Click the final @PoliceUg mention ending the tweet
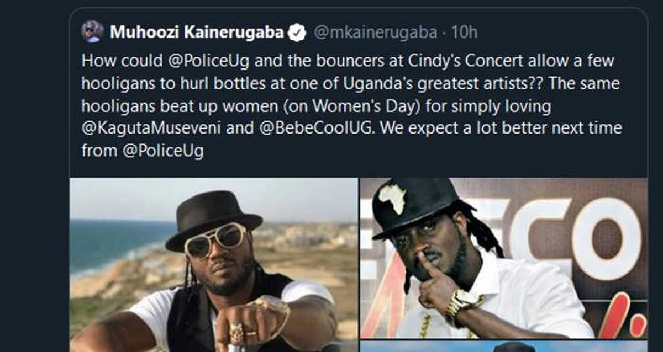 (163, 151)
